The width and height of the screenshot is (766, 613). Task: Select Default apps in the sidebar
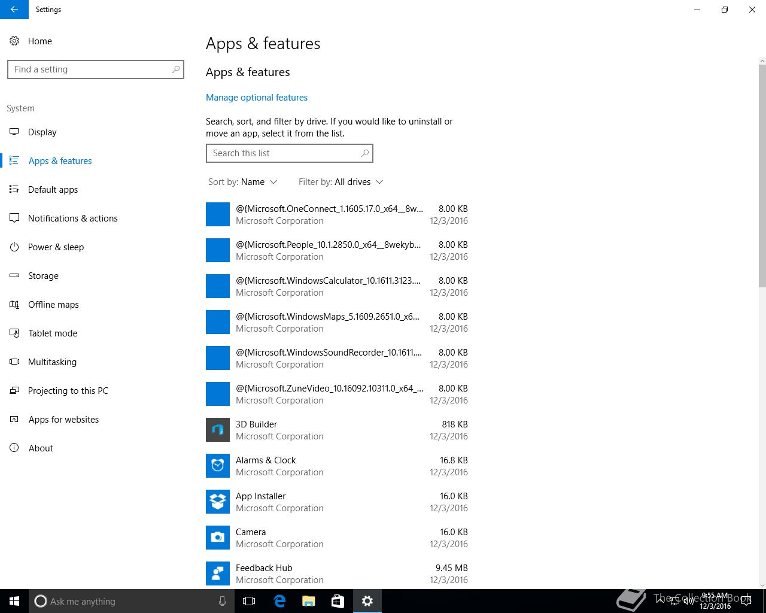pyautogui.click(x=53, y=189)
